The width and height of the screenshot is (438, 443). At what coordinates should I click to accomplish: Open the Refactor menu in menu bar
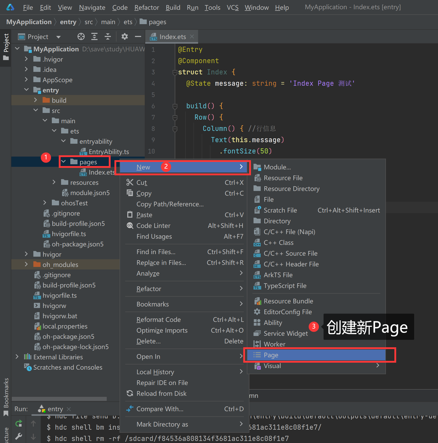(x=147, y=7)
